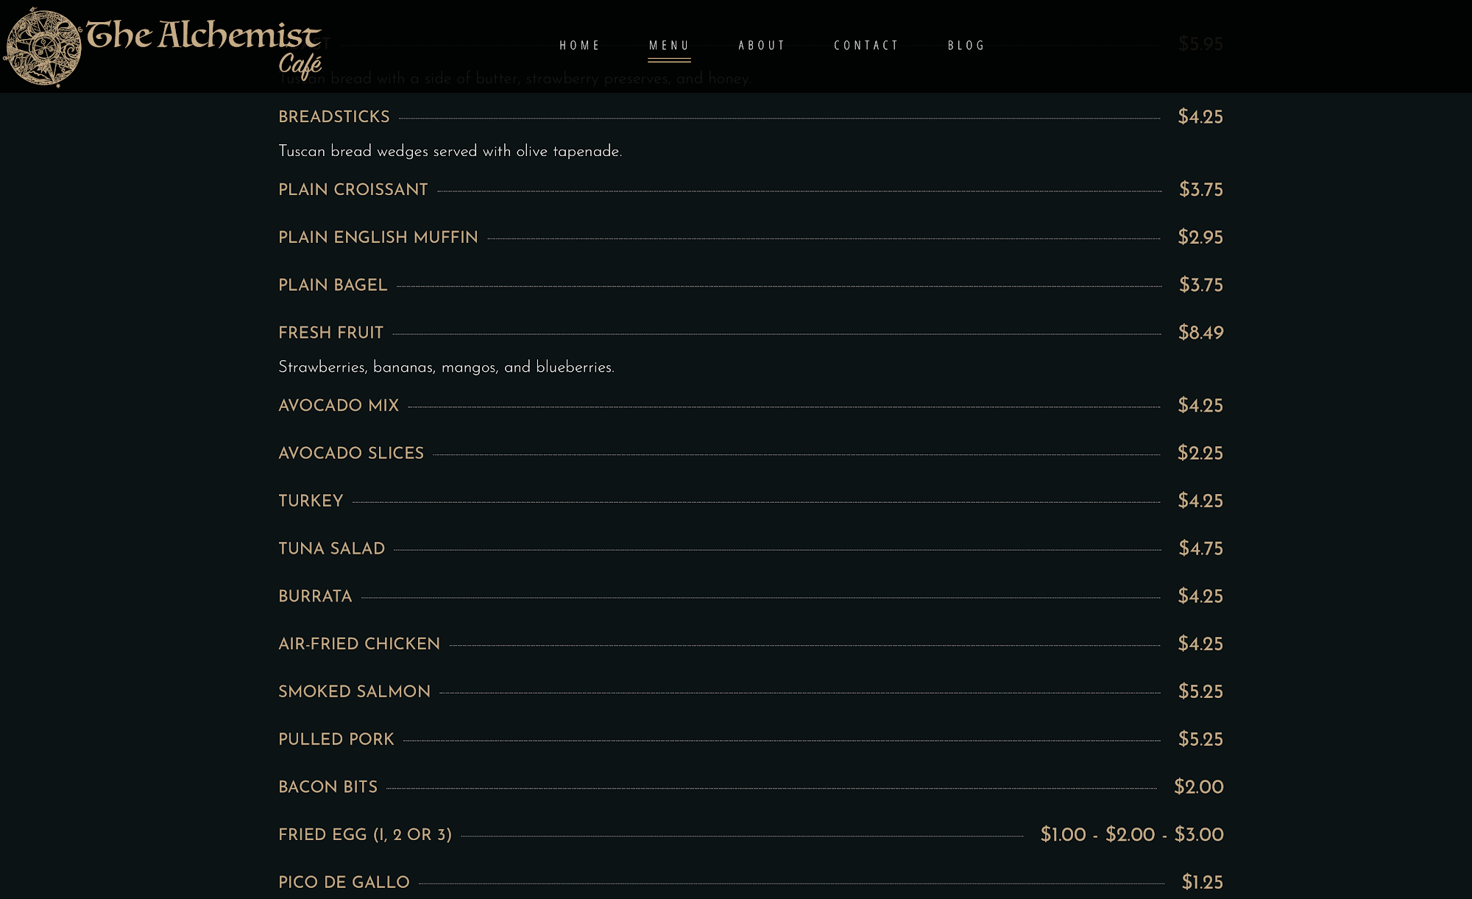Select the Smoked Salmon entry
The image size is (1472, 899).
coord(354,692)
